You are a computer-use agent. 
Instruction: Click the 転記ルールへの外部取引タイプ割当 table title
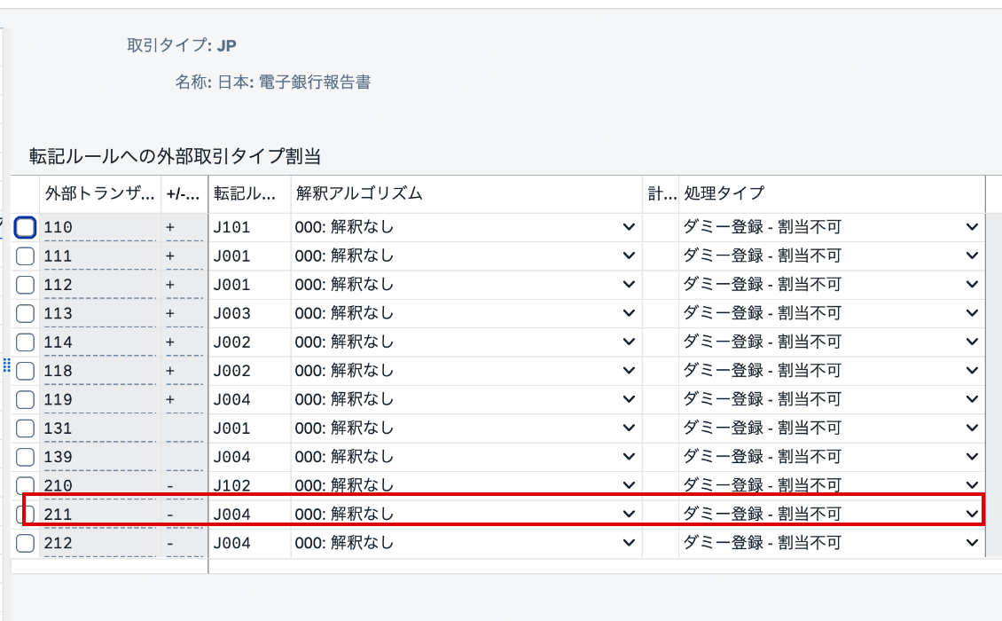pyautogui.click(x=175, y=156)
